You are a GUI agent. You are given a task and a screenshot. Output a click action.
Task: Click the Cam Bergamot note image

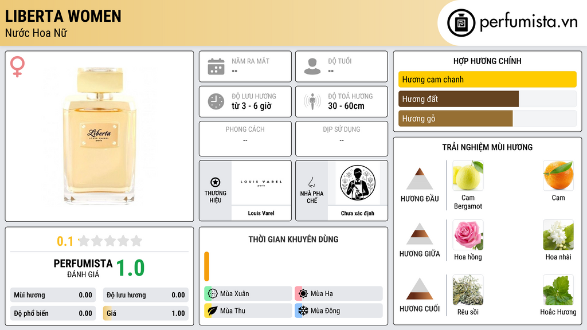[468, 175]
